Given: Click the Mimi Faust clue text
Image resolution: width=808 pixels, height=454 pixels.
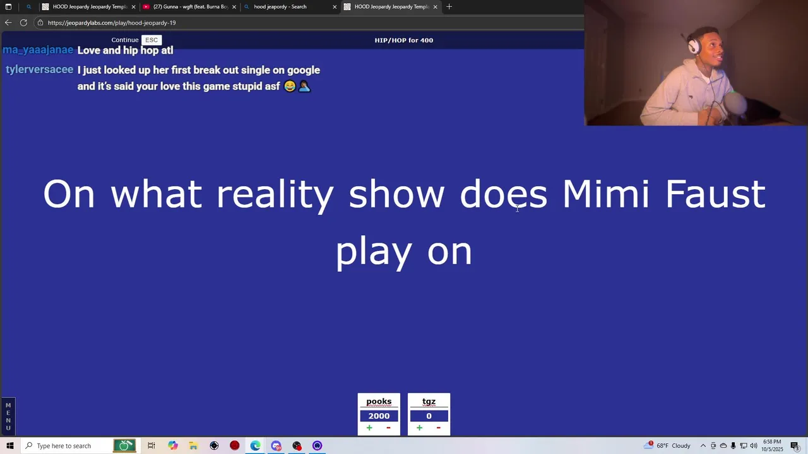Looking at the screenshot, I should click(x=404, y=223).
